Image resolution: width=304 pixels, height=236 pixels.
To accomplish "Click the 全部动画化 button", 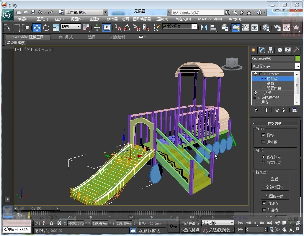I will 275,187.
